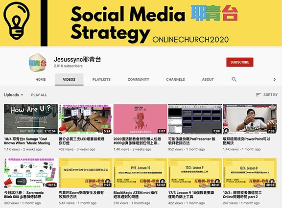Open the LED lights tripod video thumbnail
The image size is (282, 208).
coord(86,119)
